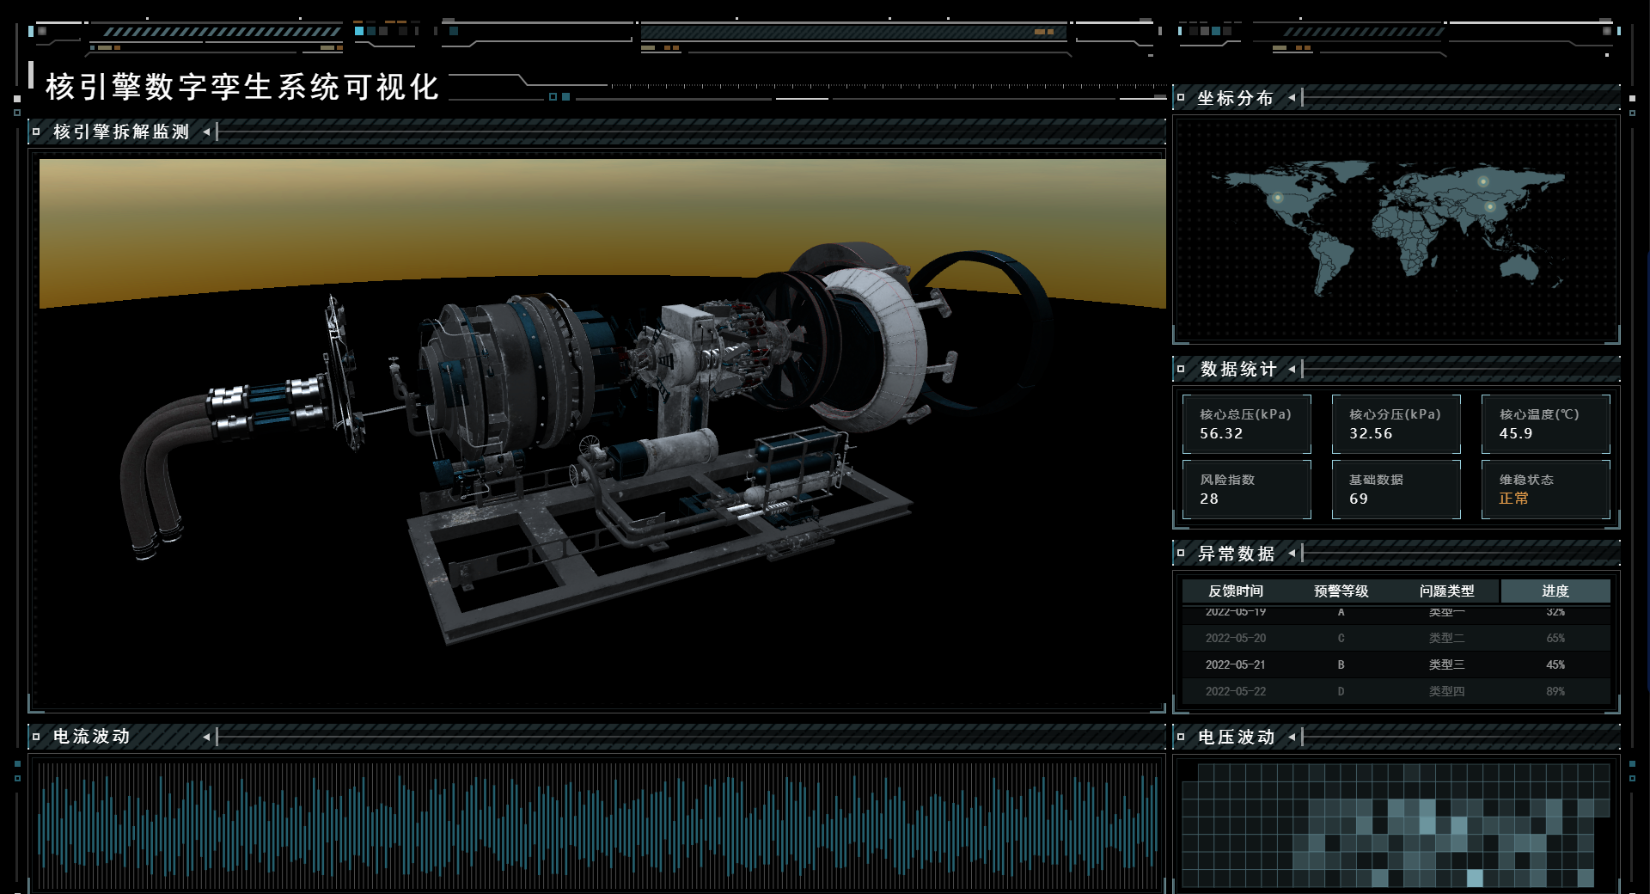This screenshot has width=1650, height=894.
Task: Select the 核引擎拆解监测 panel title
Action: tap(121, 132)
